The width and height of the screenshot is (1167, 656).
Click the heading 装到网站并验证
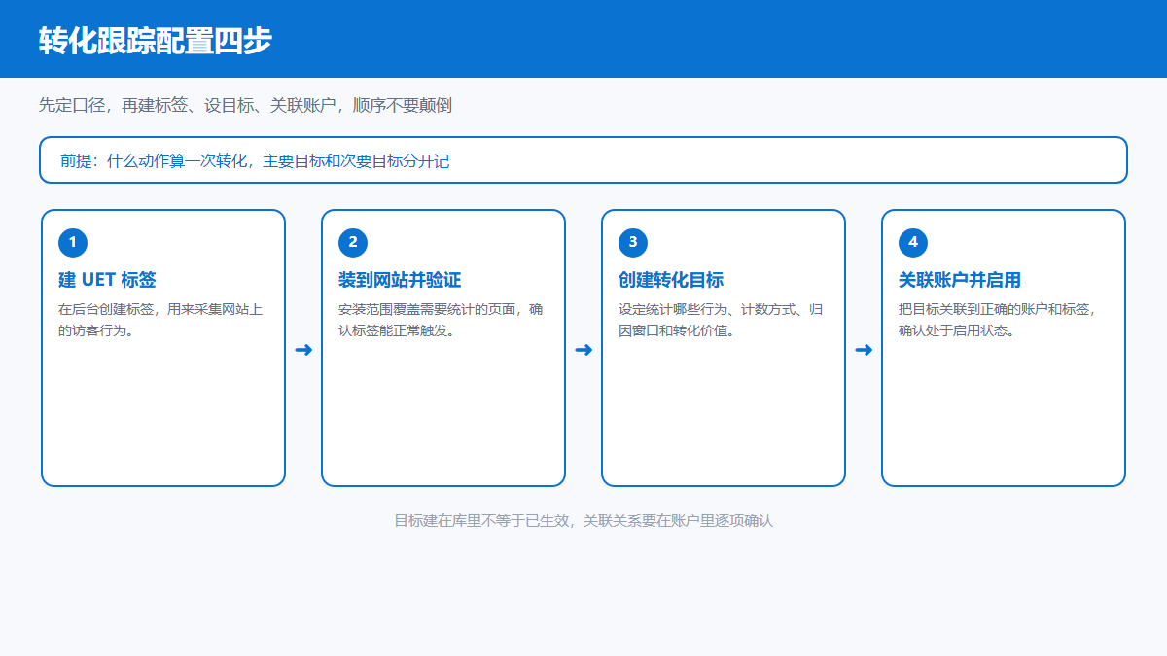pos(400,280)
